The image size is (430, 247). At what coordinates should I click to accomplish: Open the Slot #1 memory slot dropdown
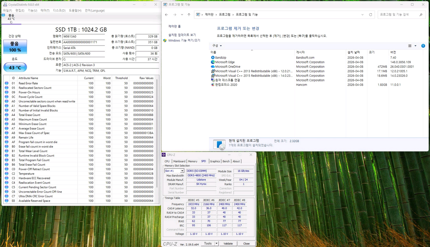tap(182, 171)
